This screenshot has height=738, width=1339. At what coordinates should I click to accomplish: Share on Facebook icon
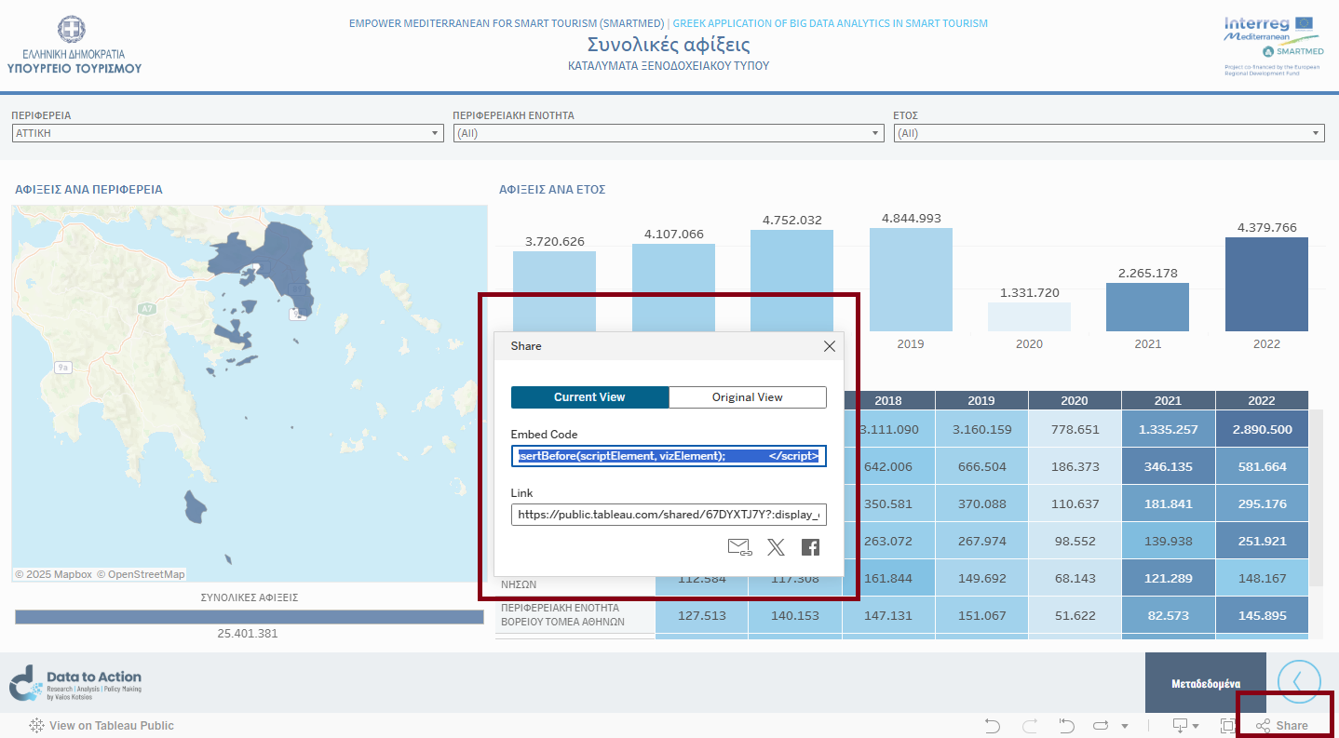click(x=810, y=547)
